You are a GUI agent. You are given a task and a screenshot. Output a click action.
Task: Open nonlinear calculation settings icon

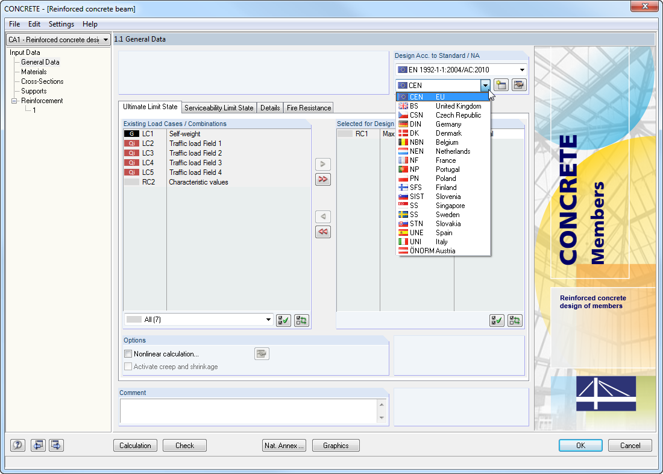(262, 354)
